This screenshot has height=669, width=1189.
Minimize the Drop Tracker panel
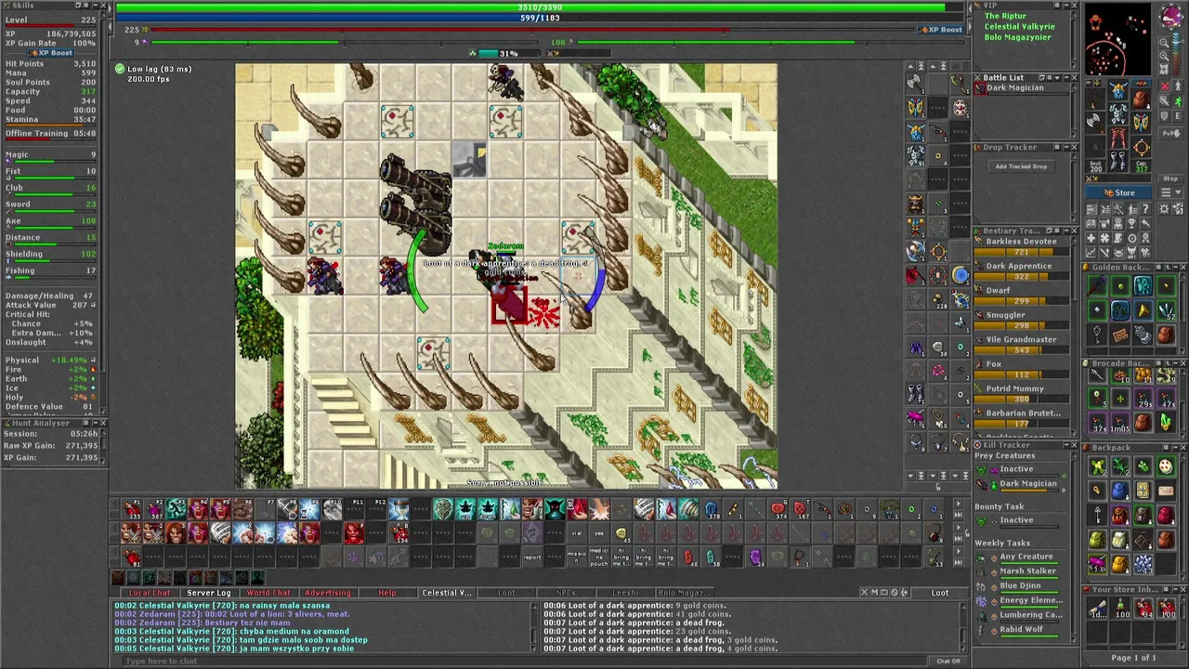pyautogui.click(x=1066, y=148)
